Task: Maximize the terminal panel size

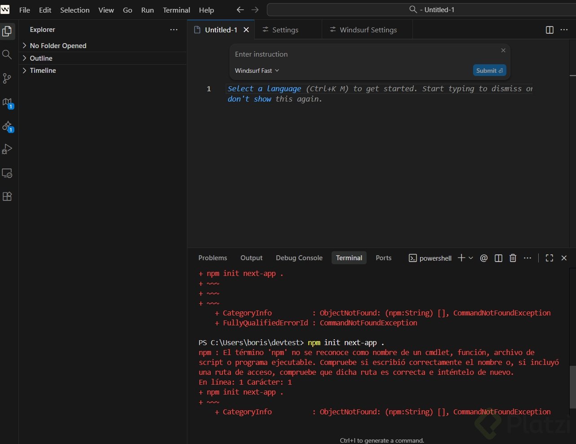Action: (x=549, y=258)
